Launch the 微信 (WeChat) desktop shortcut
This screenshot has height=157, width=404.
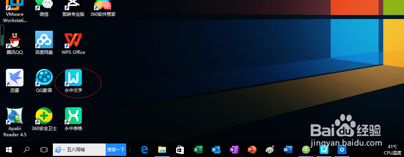44,8
